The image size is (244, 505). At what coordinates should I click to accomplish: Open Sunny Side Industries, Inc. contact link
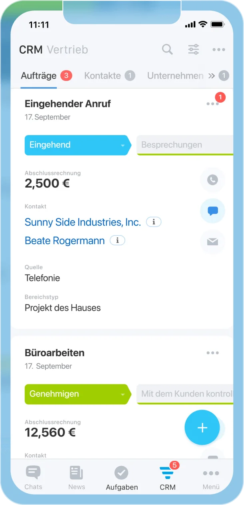(83, 222)
